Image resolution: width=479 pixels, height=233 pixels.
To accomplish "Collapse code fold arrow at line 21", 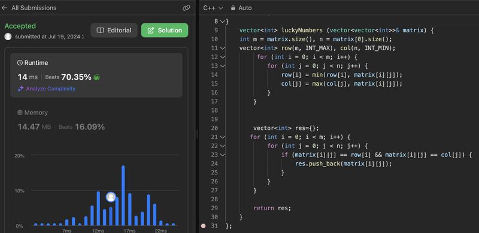I will (222, 137).
